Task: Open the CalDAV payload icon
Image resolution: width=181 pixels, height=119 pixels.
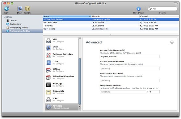Action: tap(48, 70)
